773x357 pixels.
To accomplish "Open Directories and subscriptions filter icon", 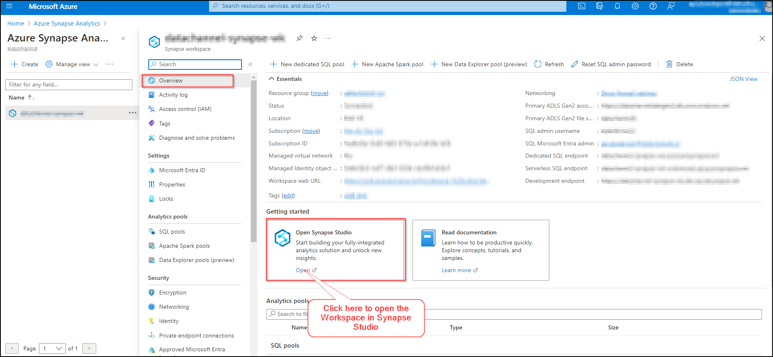I will click(x=599, y=6).
